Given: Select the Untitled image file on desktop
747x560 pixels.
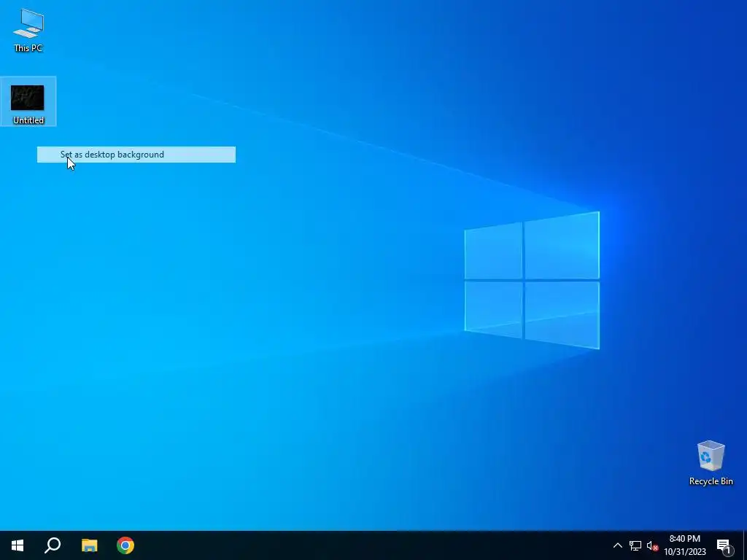Looking at the screenshot, I should 28,101.
